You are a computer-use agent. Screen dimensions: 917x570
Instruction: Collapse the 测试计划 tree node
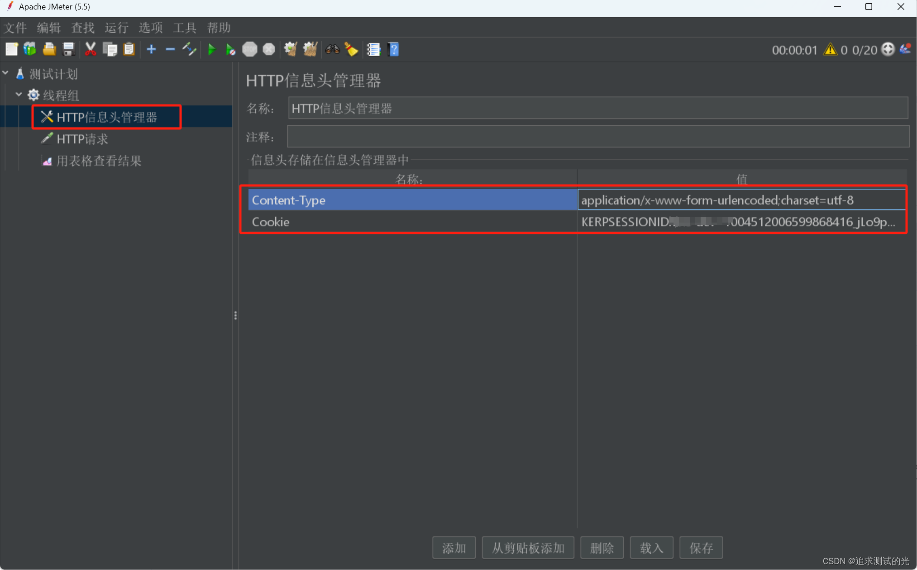pyautogui.click(x=5, y=73)
